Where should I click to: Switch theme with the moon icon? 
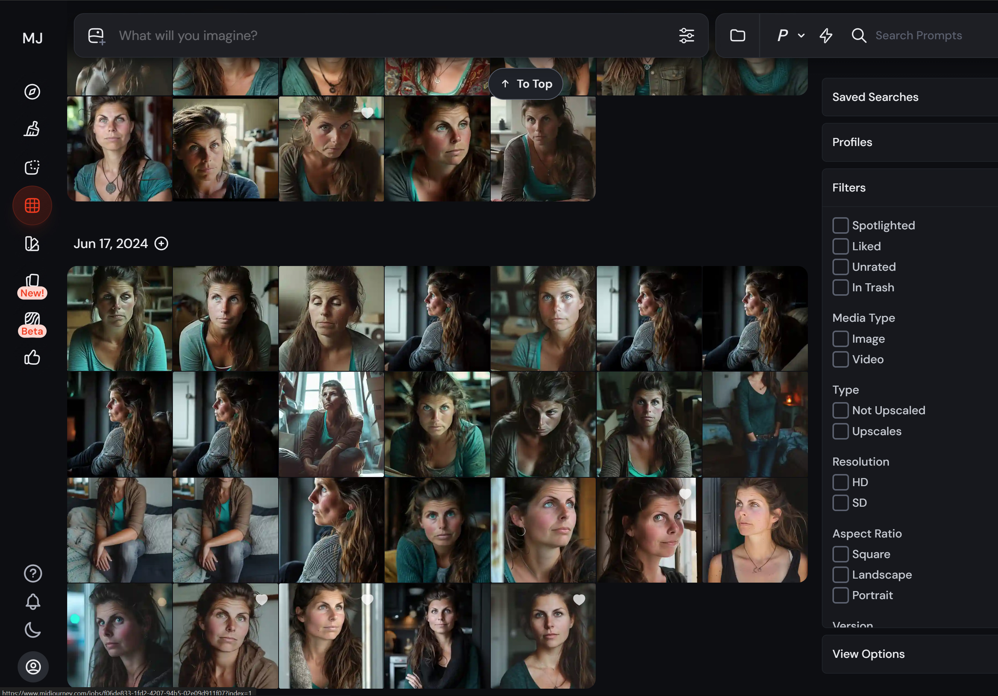click(33, 630)
